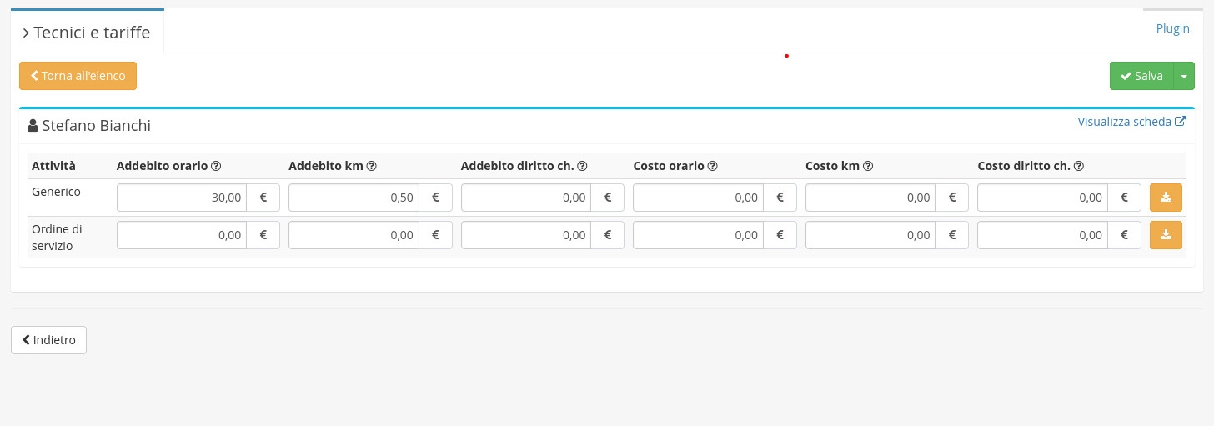The height and width of the screenshot is (426, 1214).
Task: Click the Indietro button
Action: point(48,340)
